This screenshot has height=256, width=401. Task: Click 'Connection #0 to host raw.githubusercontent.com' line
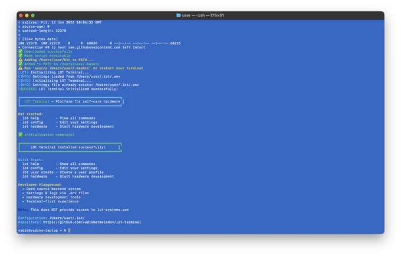pyautogui.click(x=81, y=47)
